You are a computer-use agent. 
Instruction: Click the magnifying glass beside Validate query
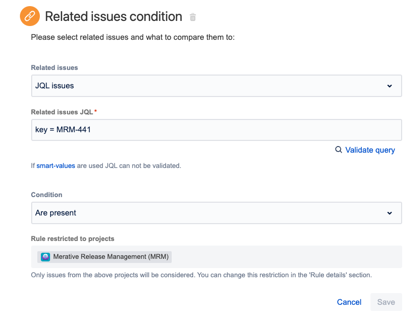(338, 150)
